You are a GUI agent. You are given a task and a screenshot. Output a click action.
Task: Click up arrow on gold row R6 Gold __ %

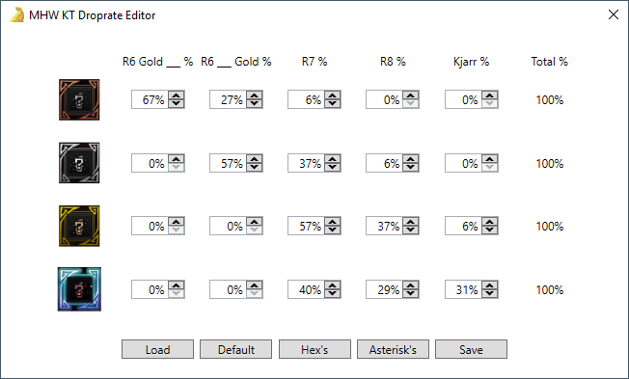(x=177, y=222)
